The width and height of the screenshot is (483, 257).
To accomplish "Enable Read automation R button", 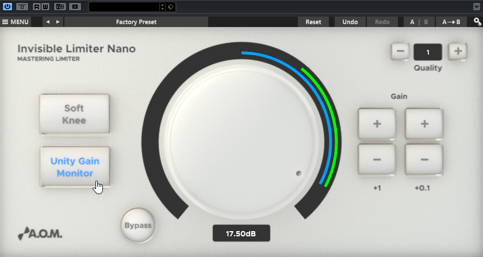I will point(36,6).
